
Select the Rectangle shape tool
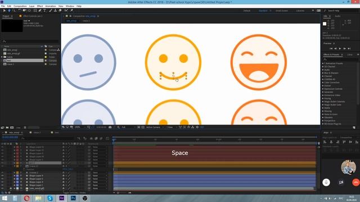coord(35,11)
